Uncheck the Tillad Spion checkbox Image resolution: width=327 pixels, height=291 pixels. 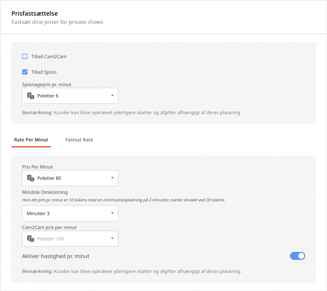pos(25,72)
